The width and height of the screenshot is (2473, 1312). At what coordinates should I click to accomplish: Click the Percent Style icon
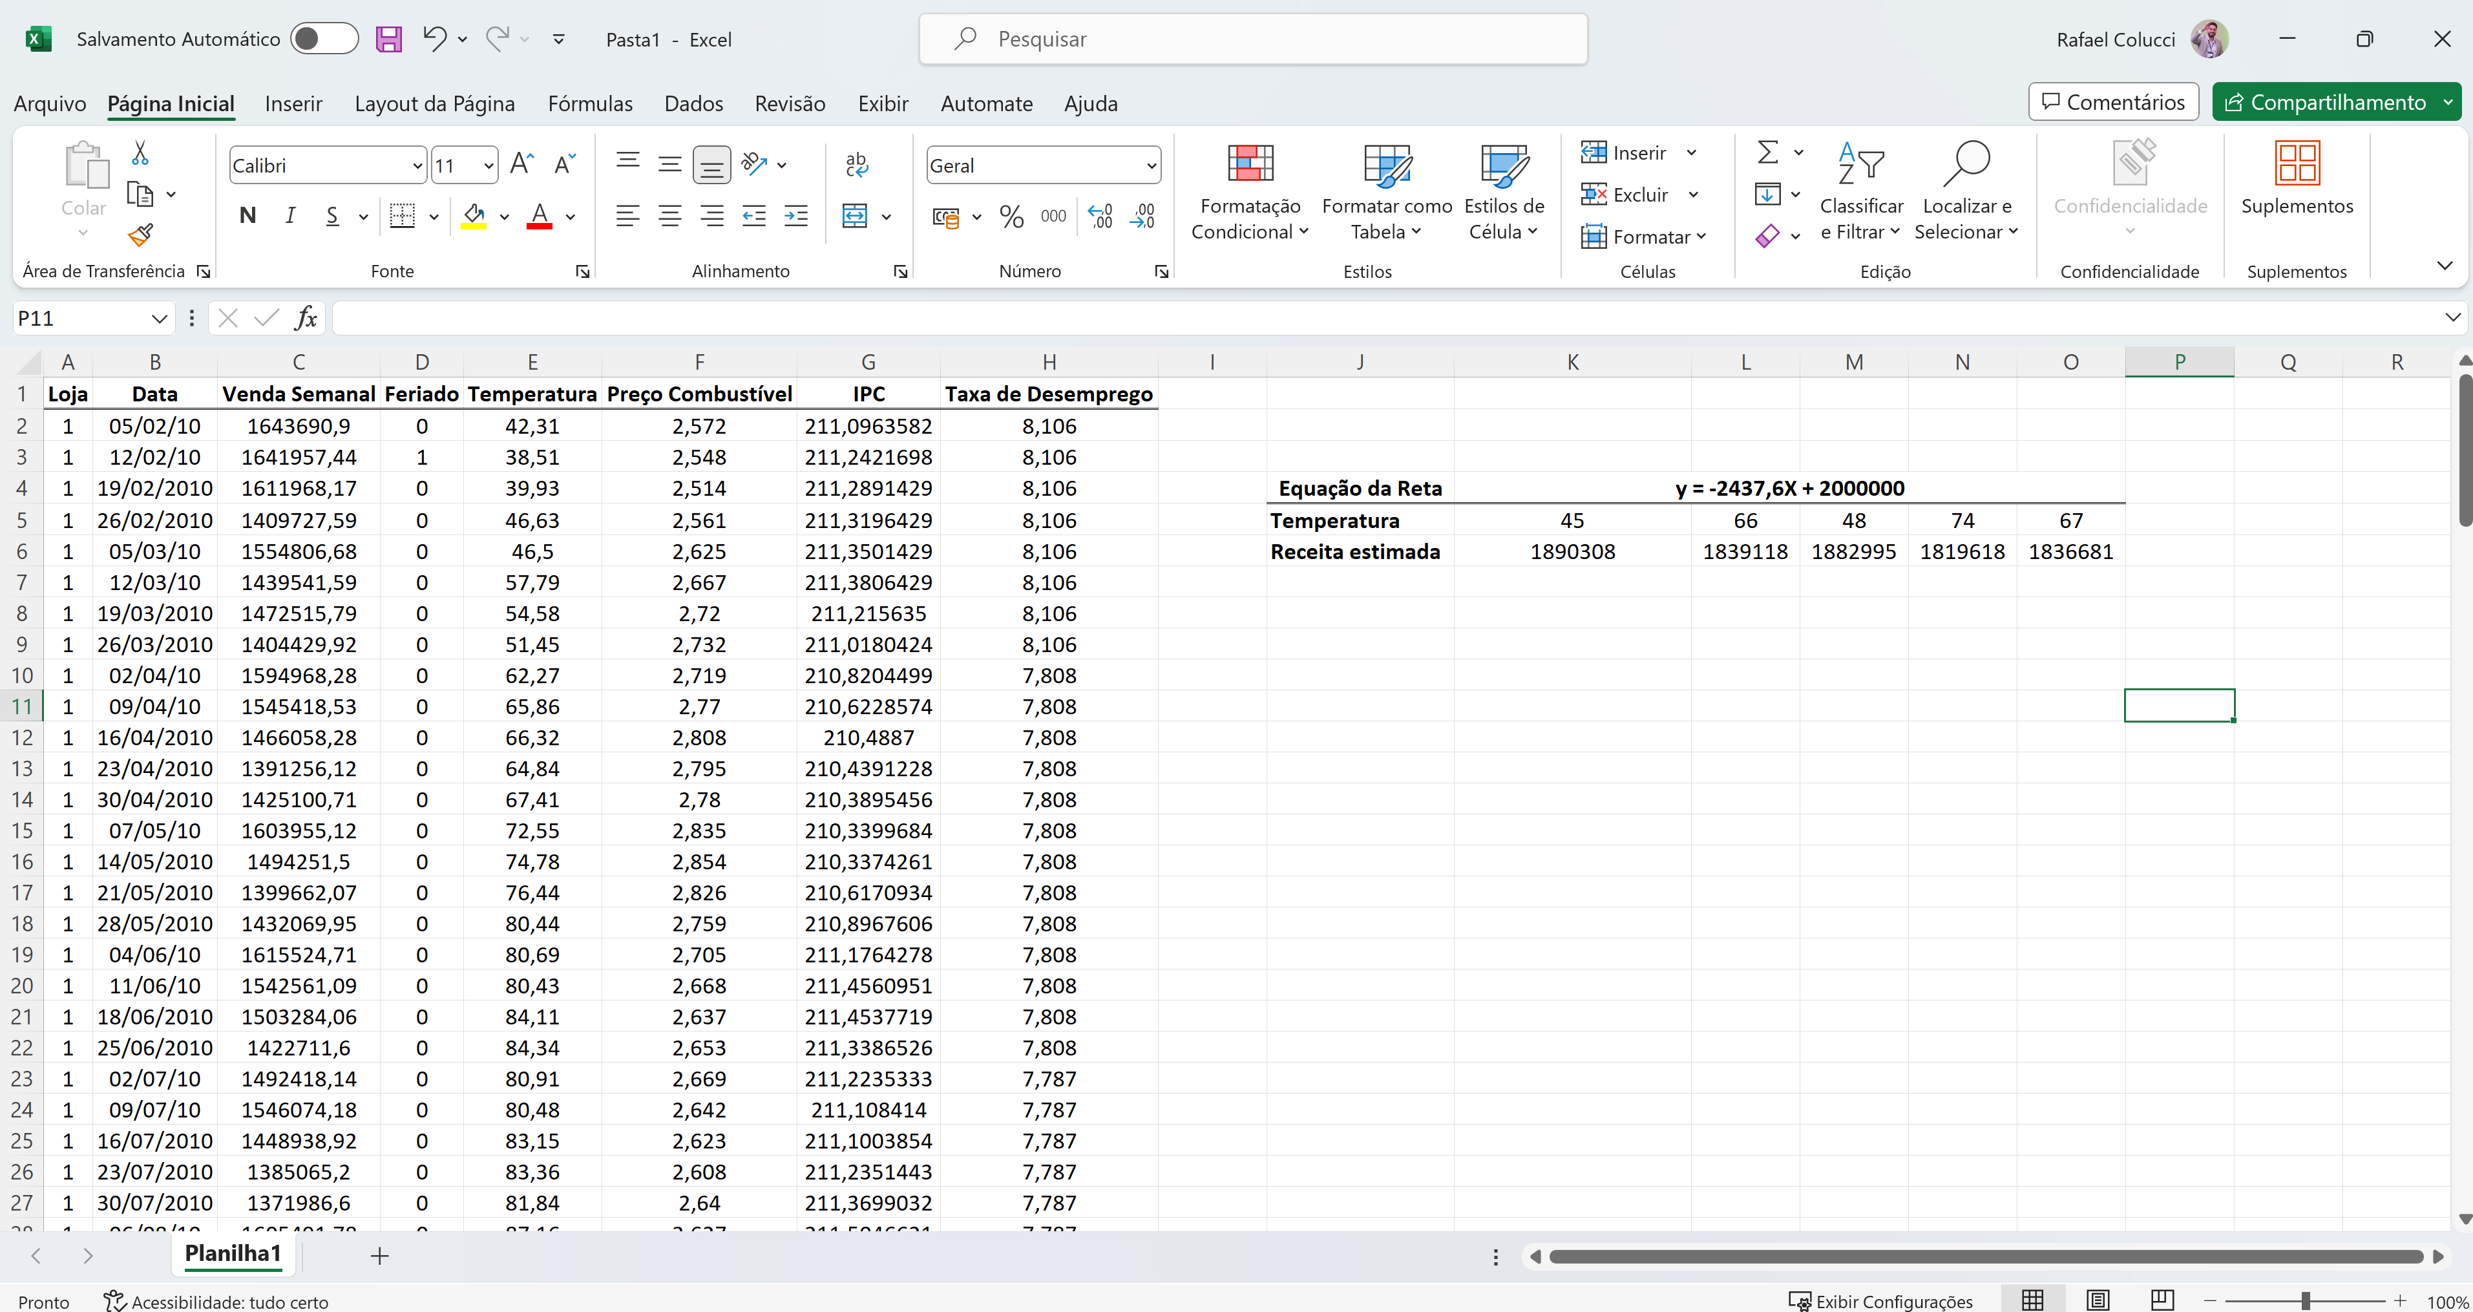pos(1011,216)
